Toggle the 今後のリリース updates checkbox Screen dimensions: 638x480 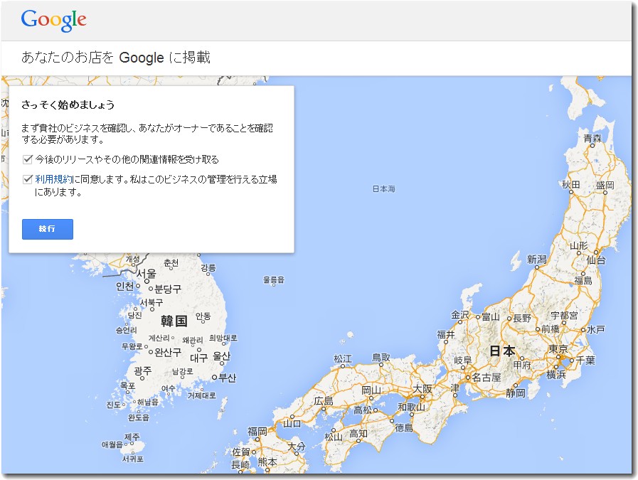click(27, 159)
